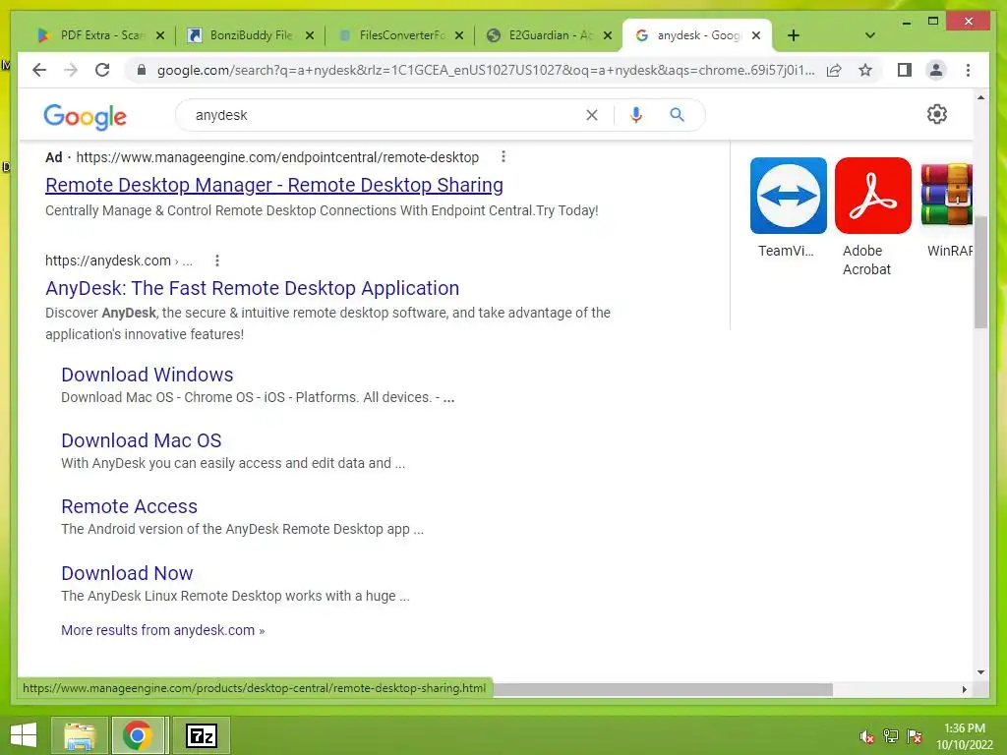The height and width of the screenshot is (755, 1007).
Task: Open File Explorer from the taskbar
Action: (79, 735)
